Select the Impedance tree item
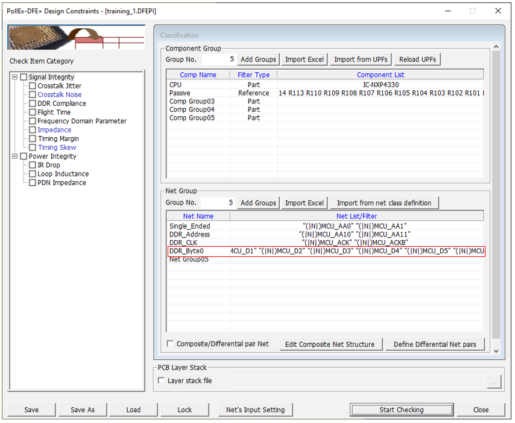Screen dimensions: 515x423 [x=54, y=130]
